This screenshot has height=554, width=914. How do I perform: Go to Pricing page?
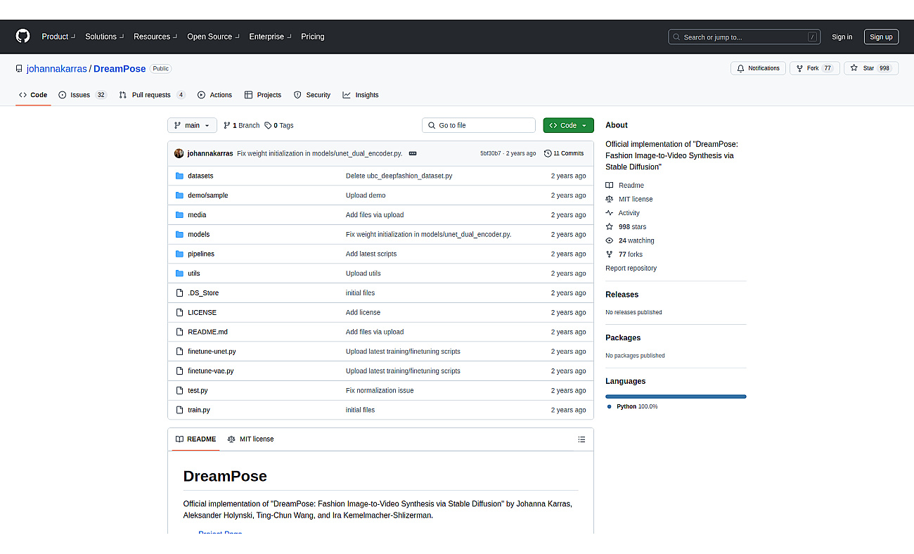[x=313, y=37]
